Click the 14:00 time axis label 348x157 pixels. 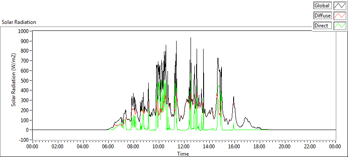coord(209,147)
